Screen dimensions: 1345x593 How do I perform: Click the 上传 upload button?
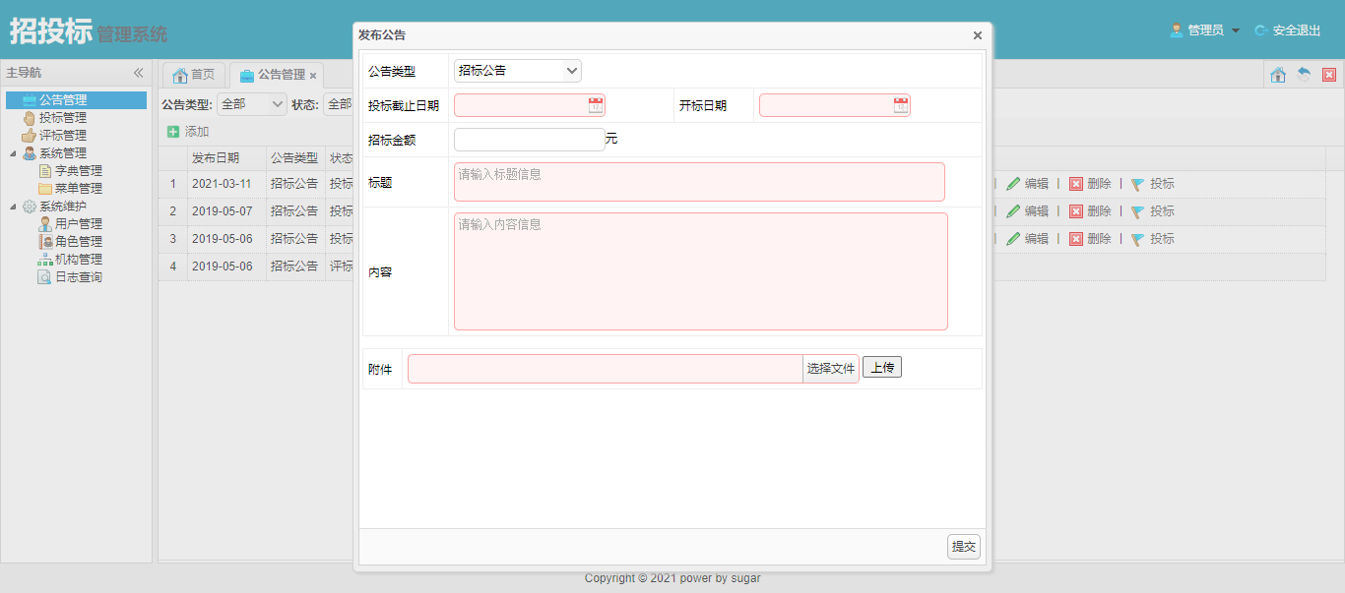(x=882, y=368)
